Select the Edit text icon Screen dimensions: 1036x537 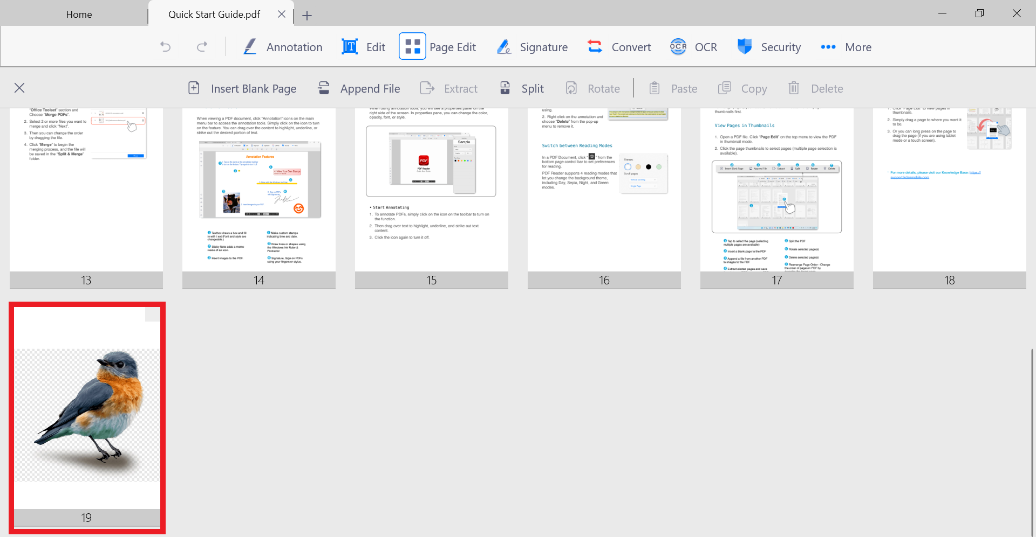click(x=350, y=47)
